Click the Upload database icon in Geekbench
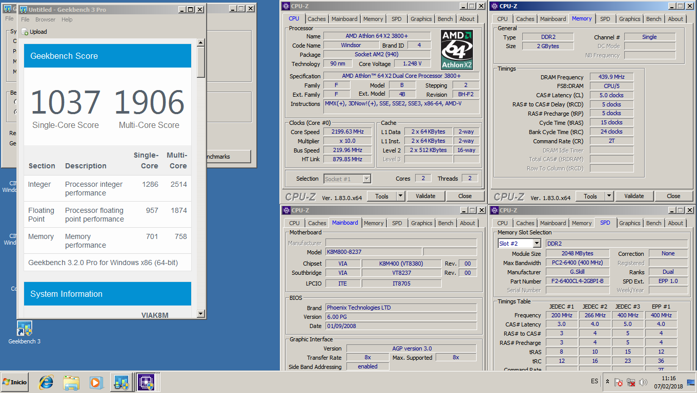Image resolution: width=697 pixels, height=393 pixels. coord(25,32)
